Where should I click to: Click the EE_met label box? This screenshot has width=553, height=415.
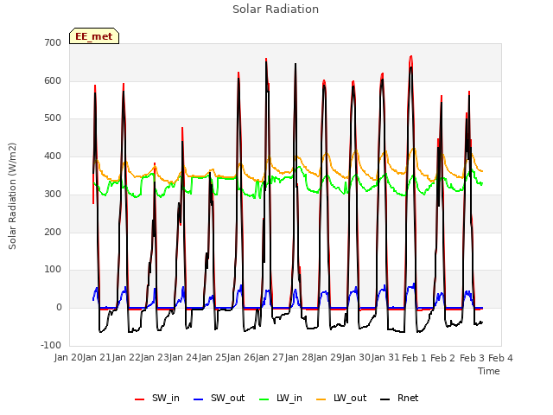click(x=94, y=36)
